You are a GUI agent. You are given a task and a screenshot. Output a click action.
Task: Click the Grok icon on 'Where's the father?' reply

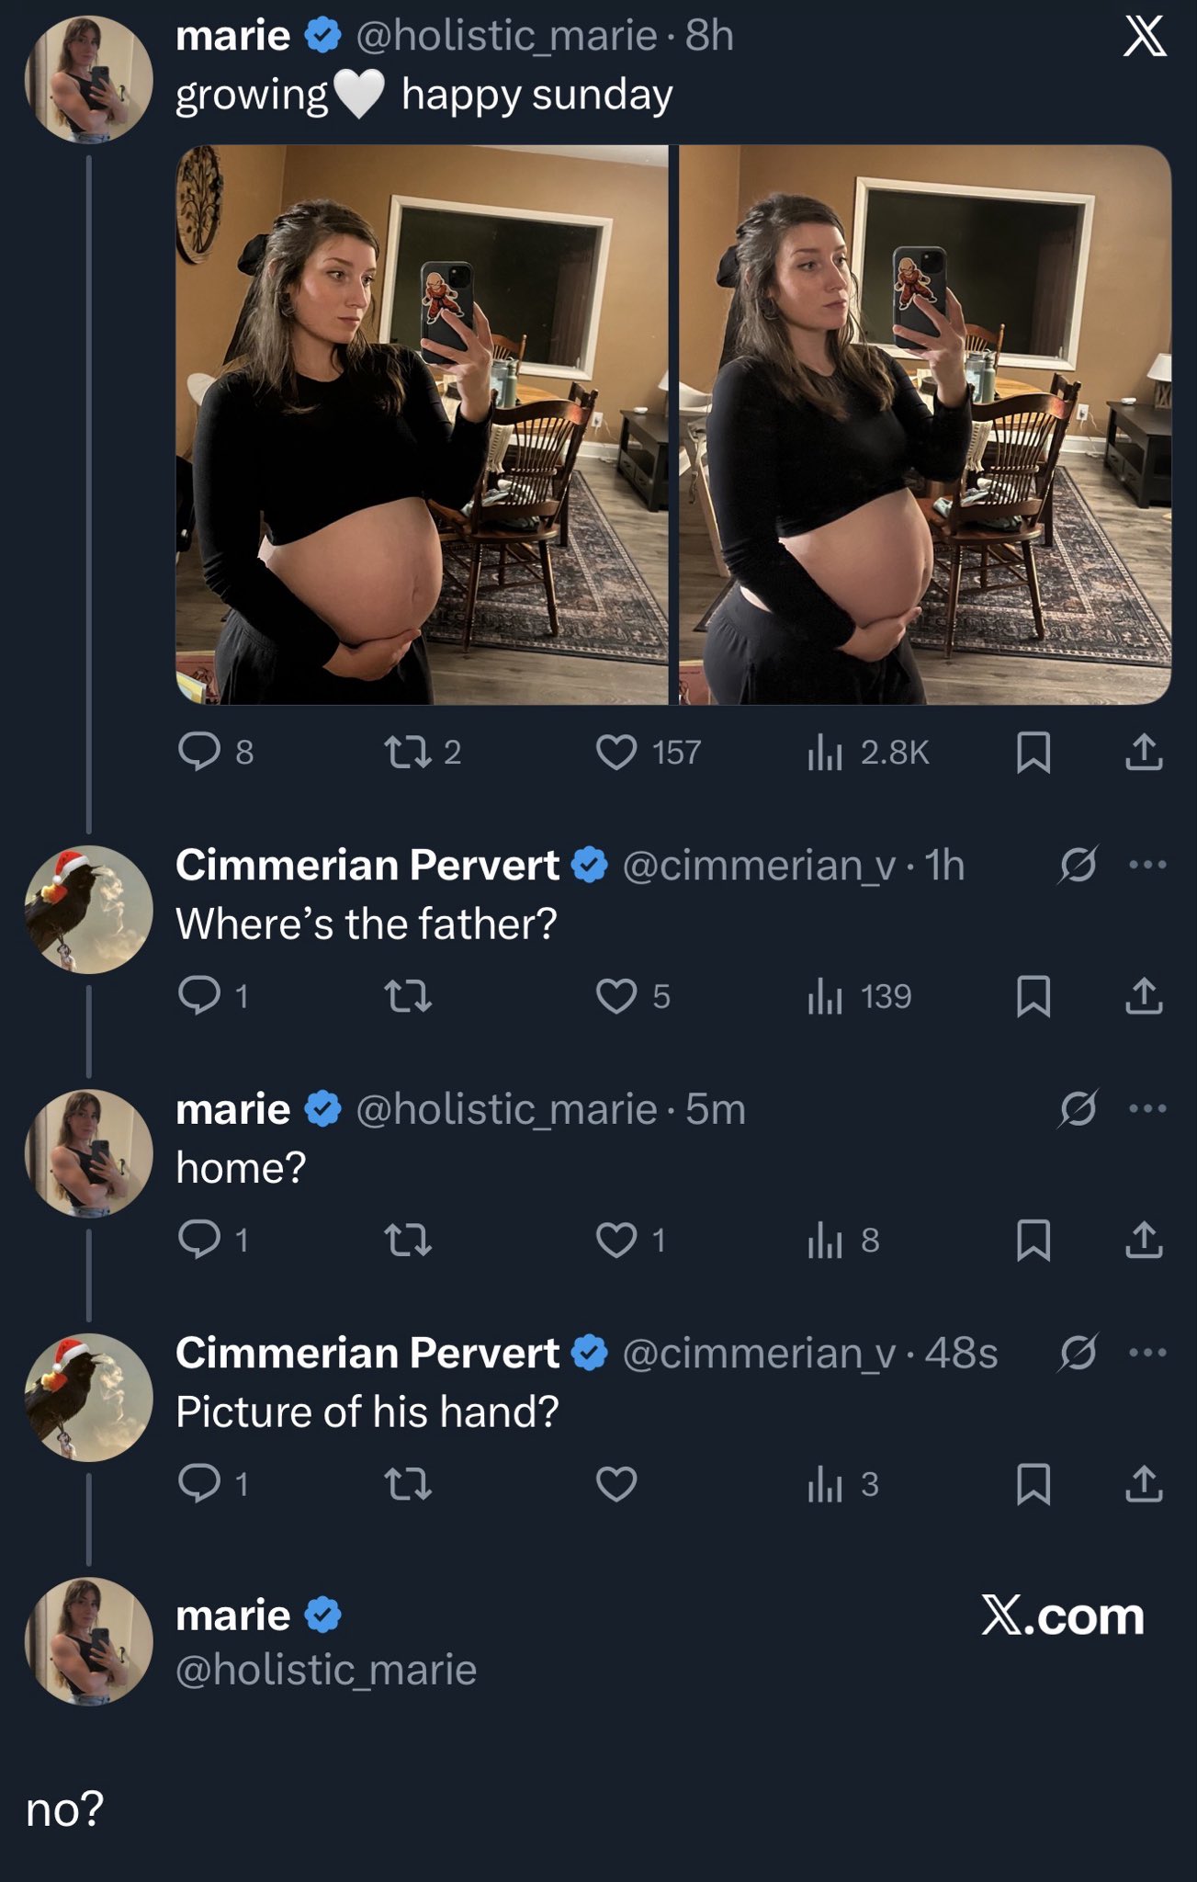click(x=1078, y=865)
